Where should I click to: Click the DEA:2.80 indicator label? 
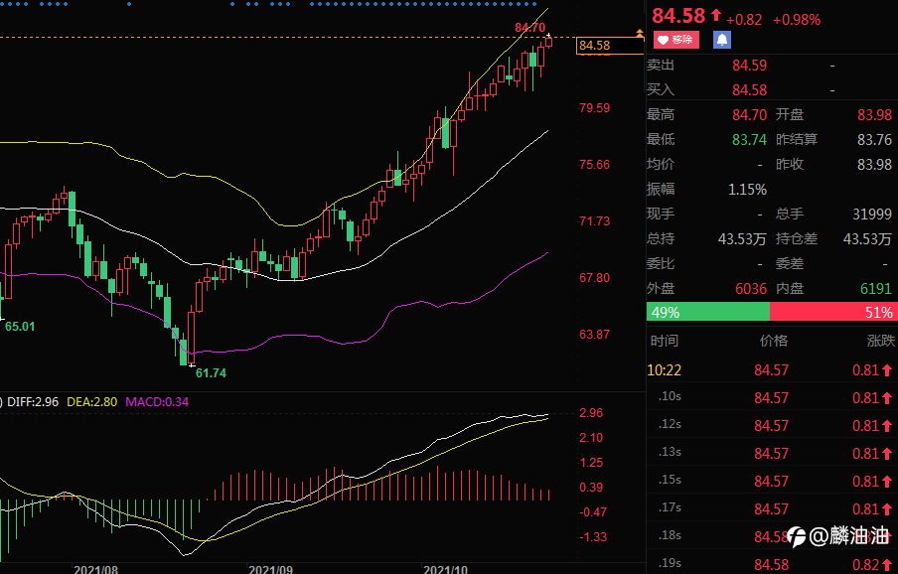pos(91,402)
